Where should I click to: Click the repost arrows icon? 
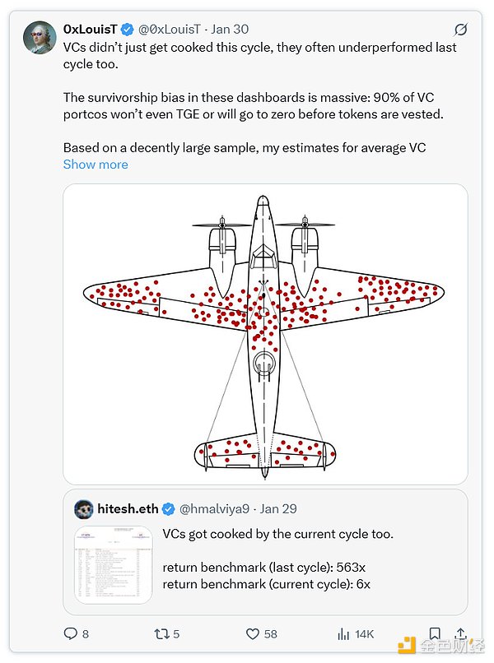161,633
